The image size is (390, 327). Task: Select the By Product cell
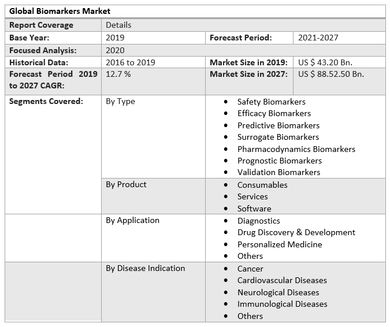(x=126, y=184)
